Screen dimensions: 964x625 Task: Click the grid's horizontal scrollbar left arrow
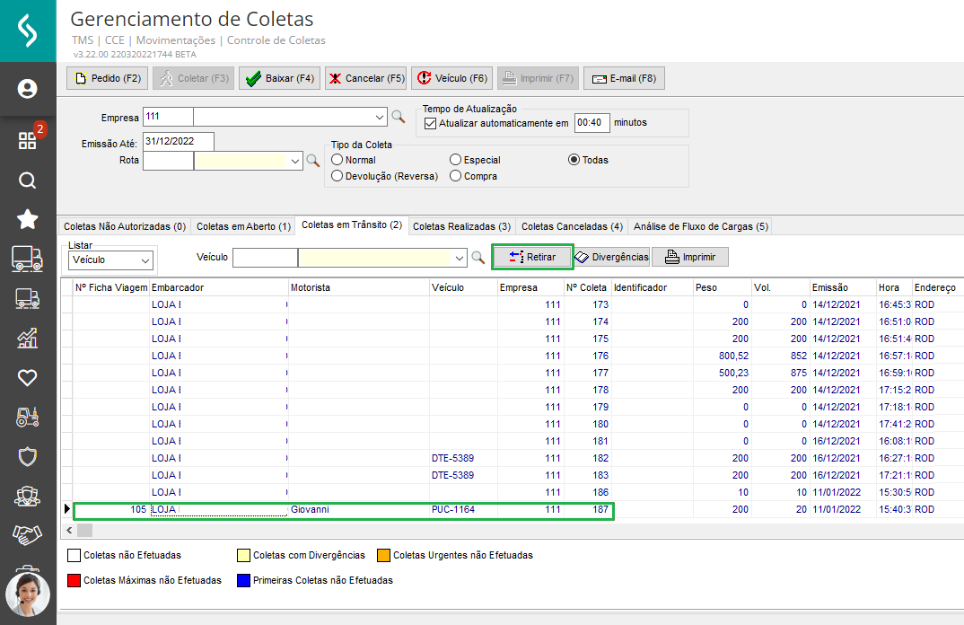pos(69,531)
